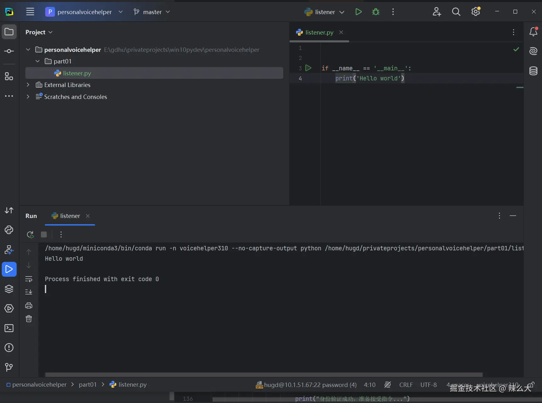Select listener.py in project tree
The image size is (542, 403).
154,73
